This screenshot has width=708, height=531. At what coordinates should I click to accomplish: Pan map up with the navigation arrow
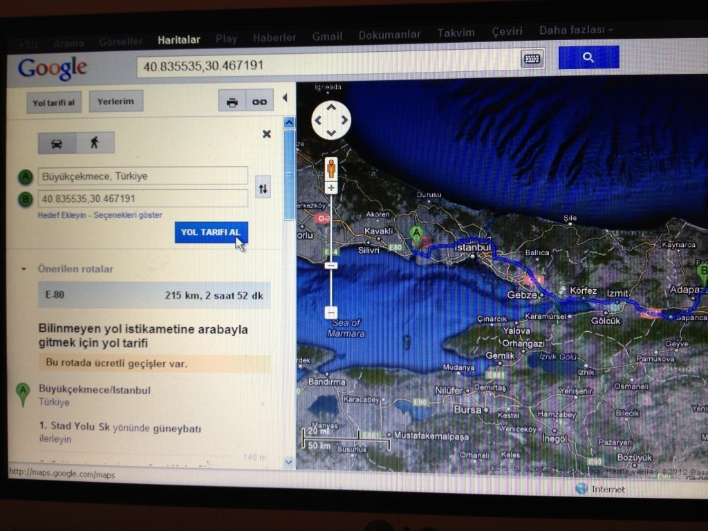[x=331, y=107]
